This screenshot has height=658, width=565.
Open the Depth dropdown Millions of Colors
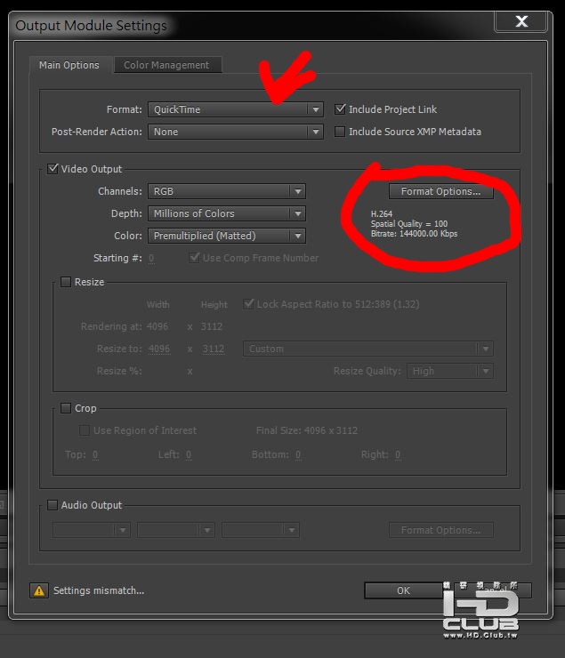[x=227, y=213]
